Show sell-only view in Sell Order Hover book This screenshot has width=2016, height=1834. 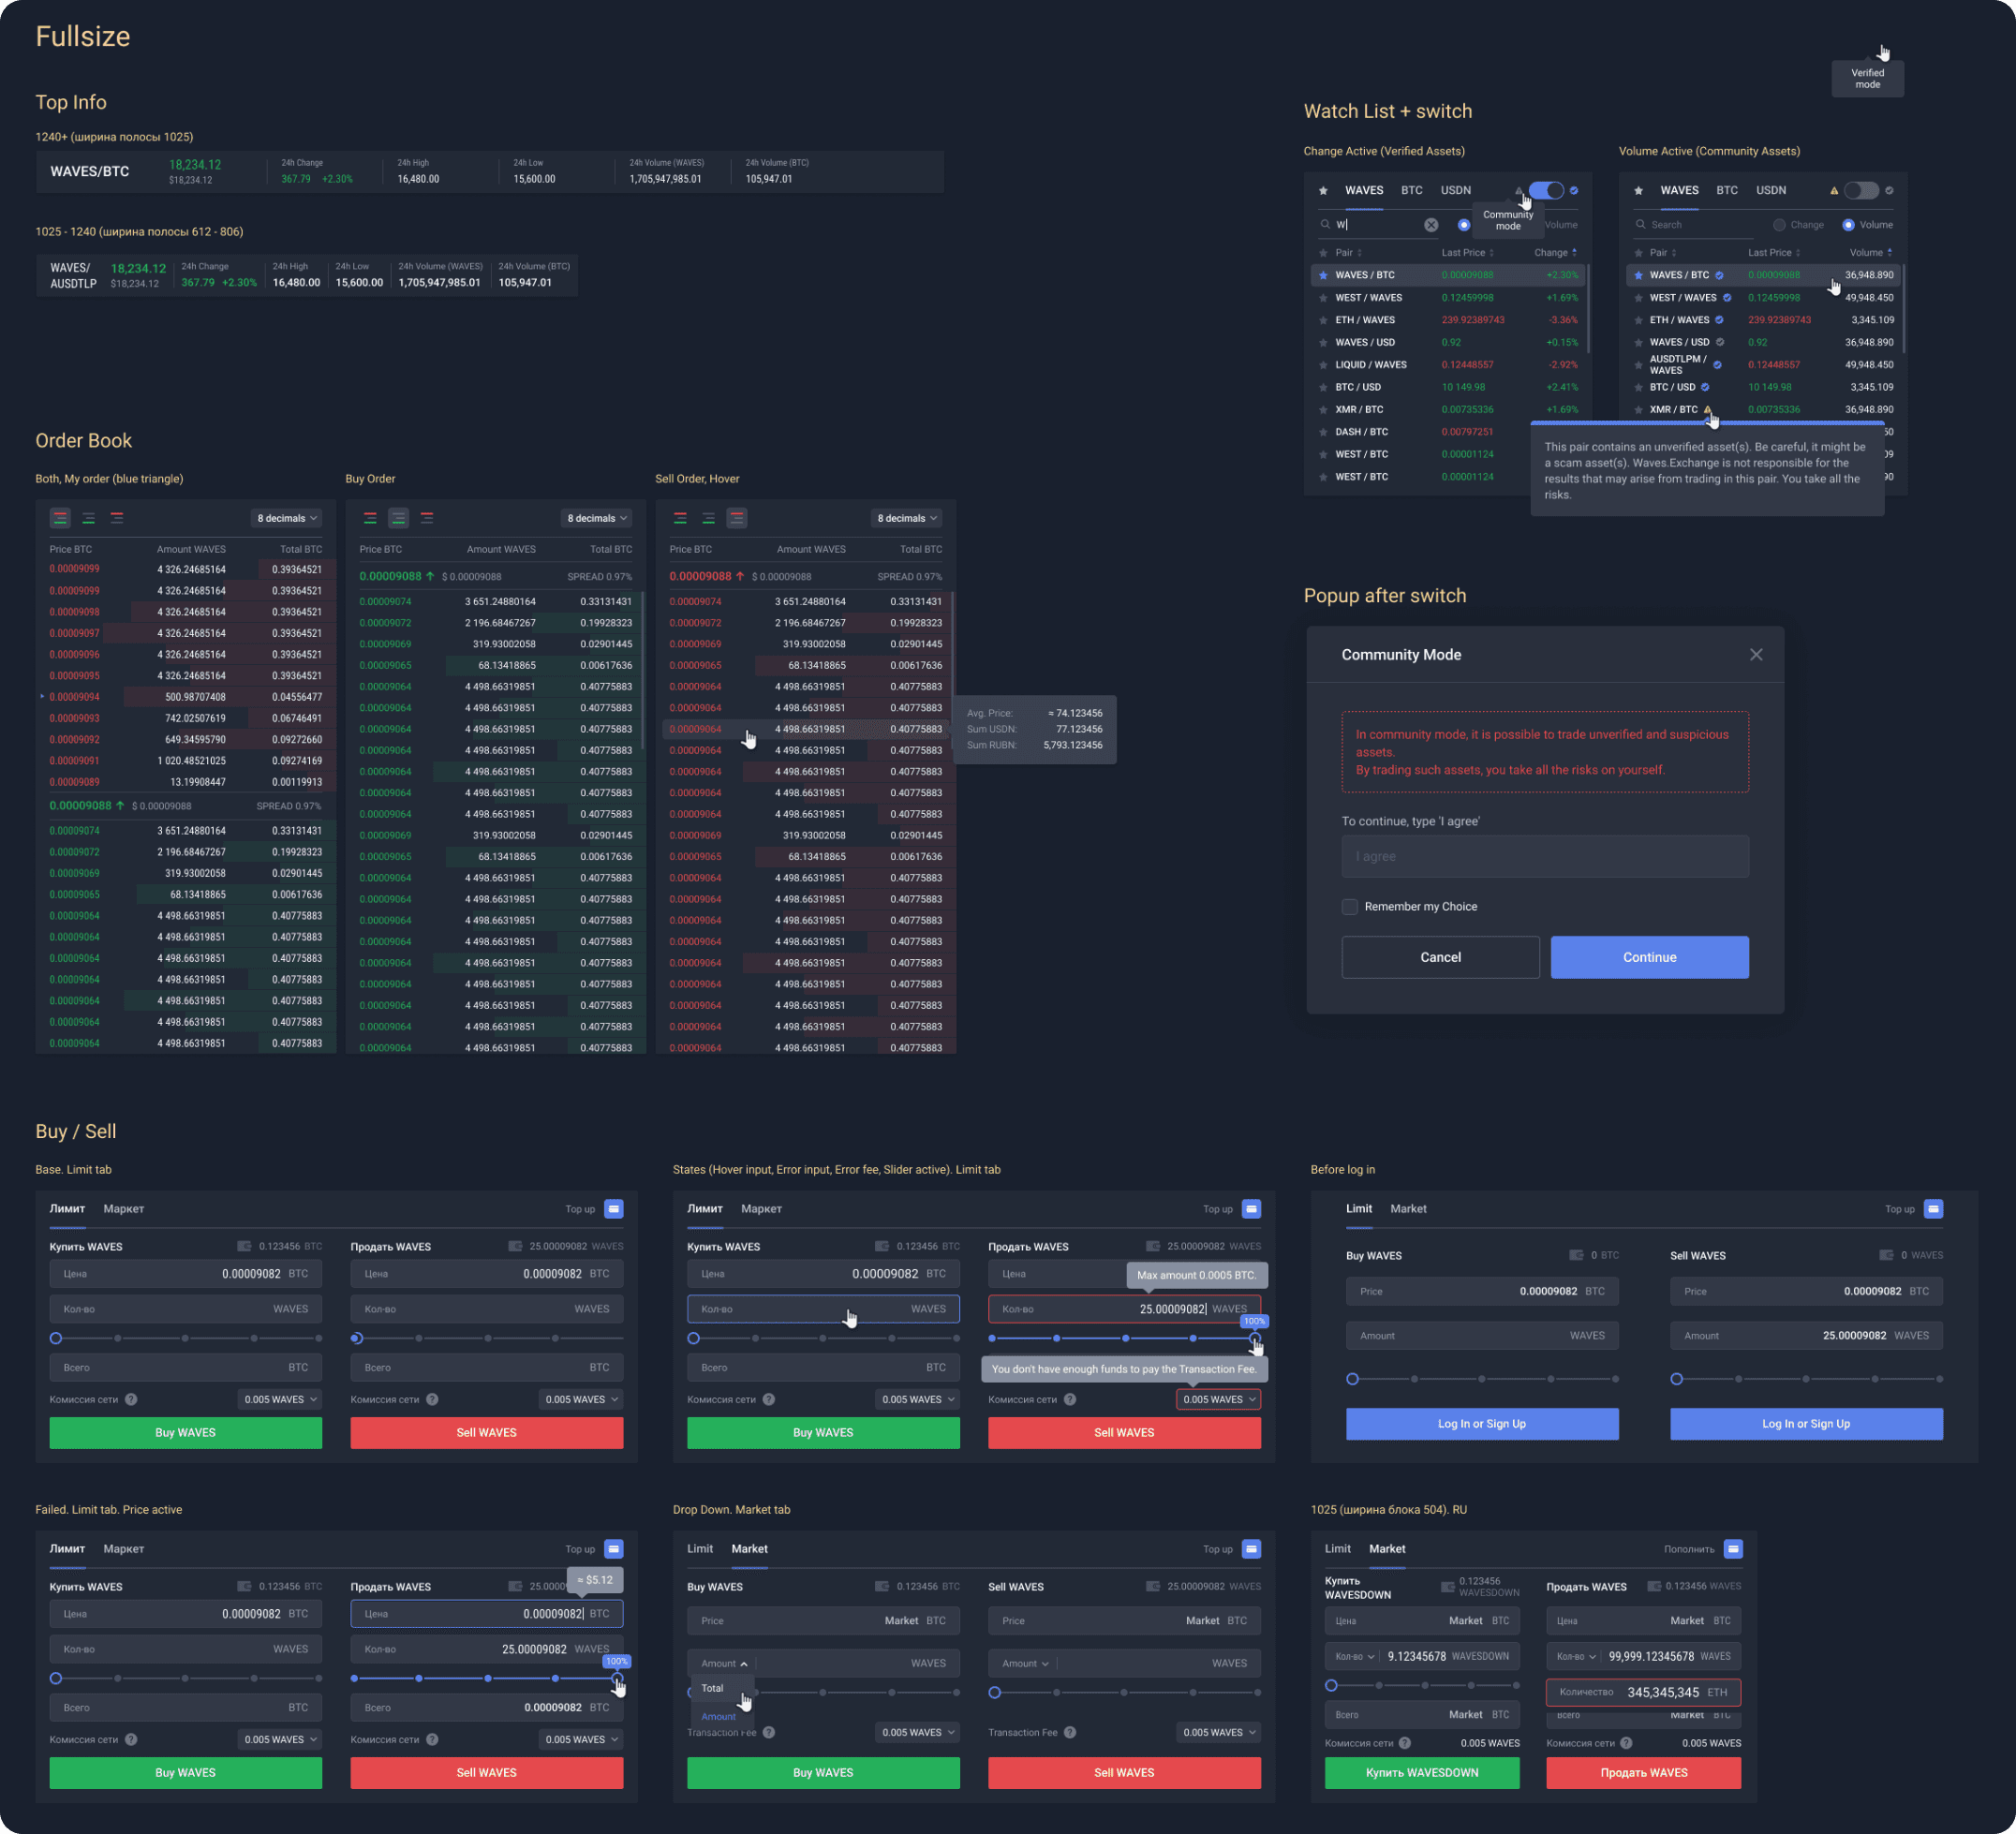click(x=737, y=518)
